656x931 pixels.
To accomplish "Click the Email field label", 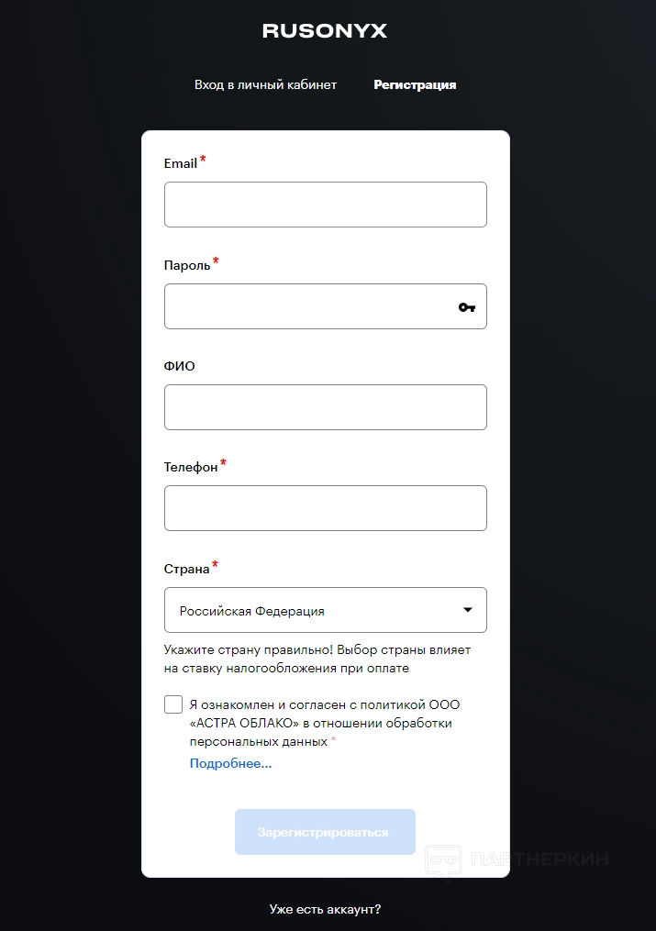I will (181, 164).
